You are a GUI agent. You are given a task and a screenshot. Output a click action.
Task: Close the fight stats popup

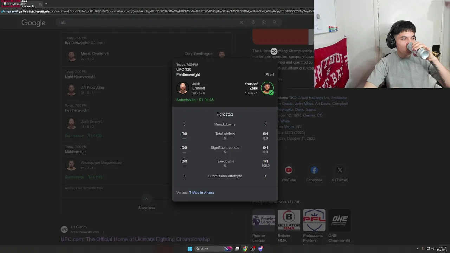tap(274, 52)
